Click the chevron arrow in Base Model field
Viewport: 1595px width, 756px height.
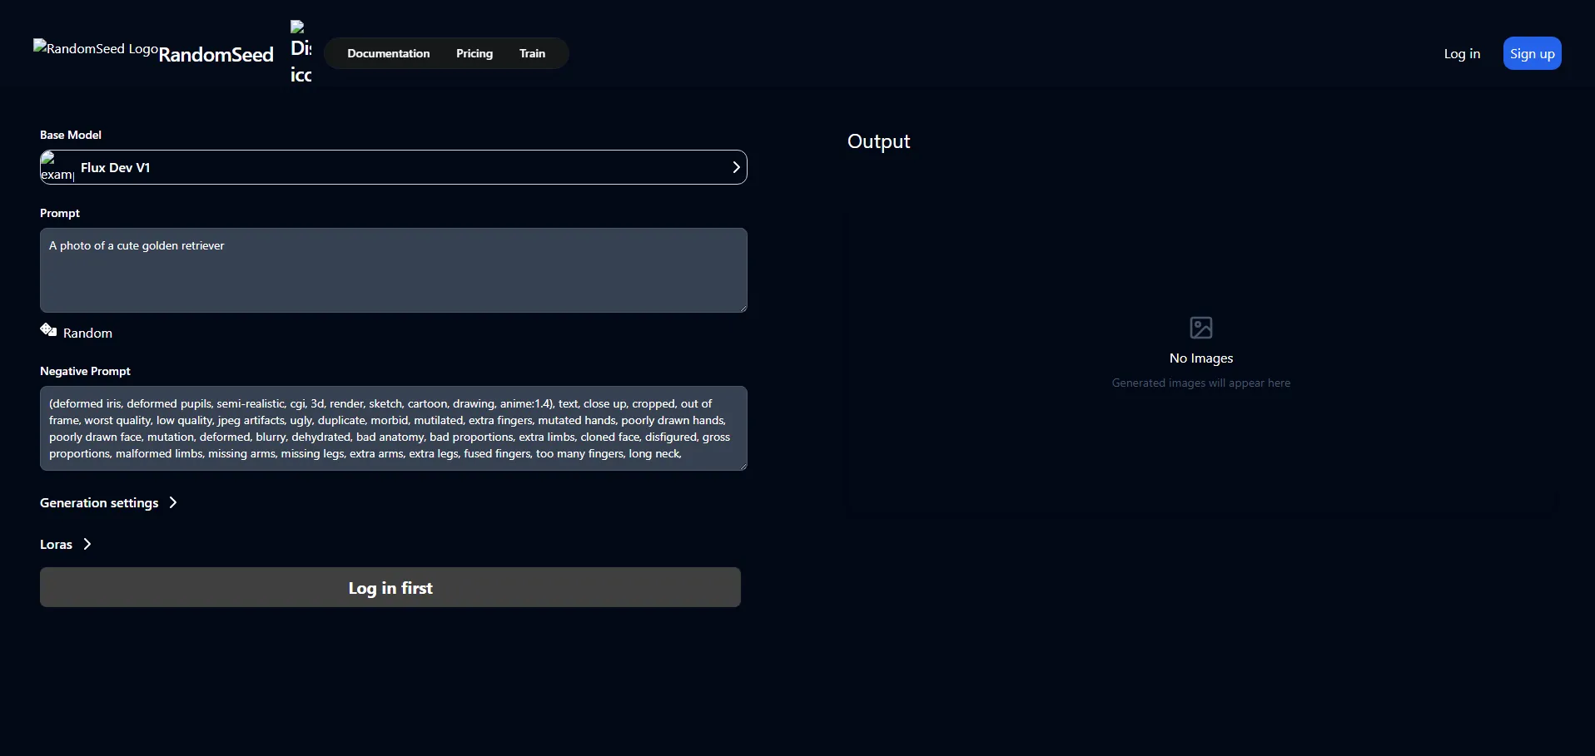[735, 167]
